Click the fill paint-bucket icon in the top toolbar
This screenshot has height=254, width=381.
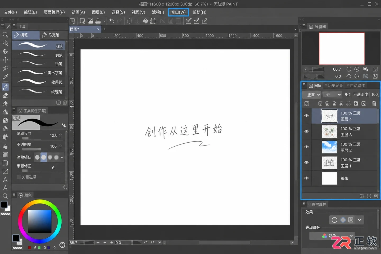click(x=145, y=21)
